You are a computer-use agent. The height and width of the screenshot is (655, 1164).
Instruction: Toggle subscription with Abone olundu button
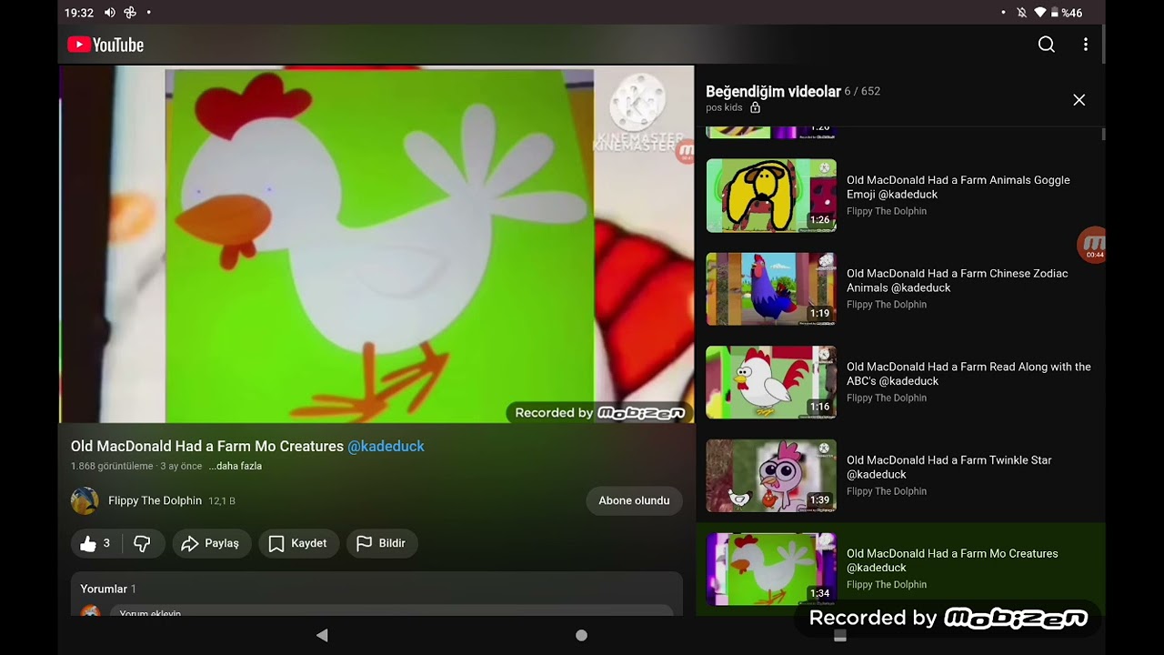coord(634,500)
